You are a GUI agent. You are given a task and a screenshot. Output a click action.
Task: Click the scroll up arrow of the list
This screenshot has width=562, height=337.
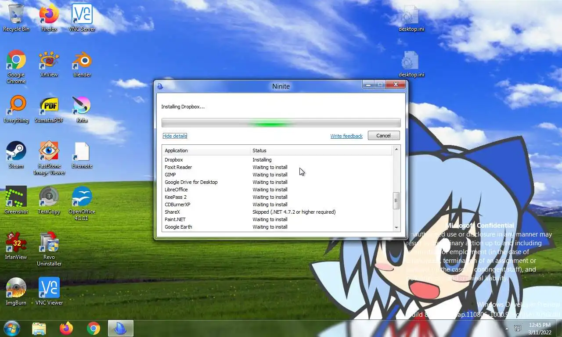click(396, 150)
